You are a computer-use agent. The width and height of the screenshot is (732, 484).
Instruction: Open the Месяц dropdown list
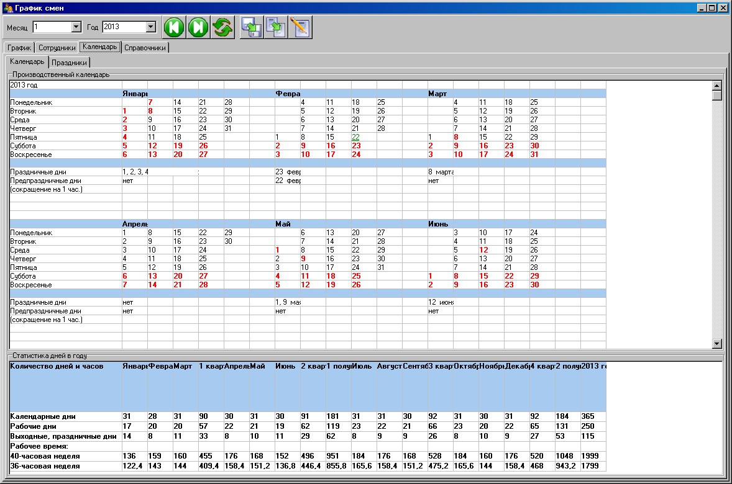(76, 27)
